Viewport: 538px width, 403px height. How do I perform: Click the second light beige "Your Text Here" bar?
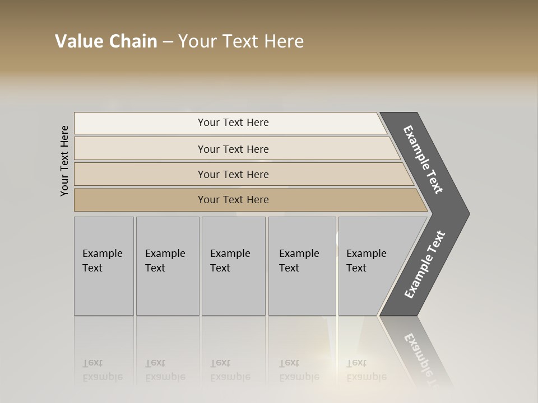point(233,149)
